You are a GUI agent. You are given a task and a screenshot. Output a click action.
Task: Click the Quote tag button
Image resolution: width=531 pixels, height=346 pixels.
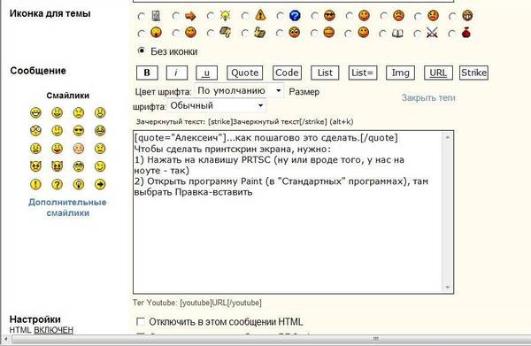point(244,73)
